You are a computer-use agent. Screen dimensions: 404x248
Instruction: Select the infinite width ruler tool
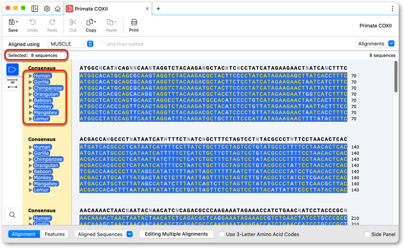pyautogui.click(x=12, y=83)
